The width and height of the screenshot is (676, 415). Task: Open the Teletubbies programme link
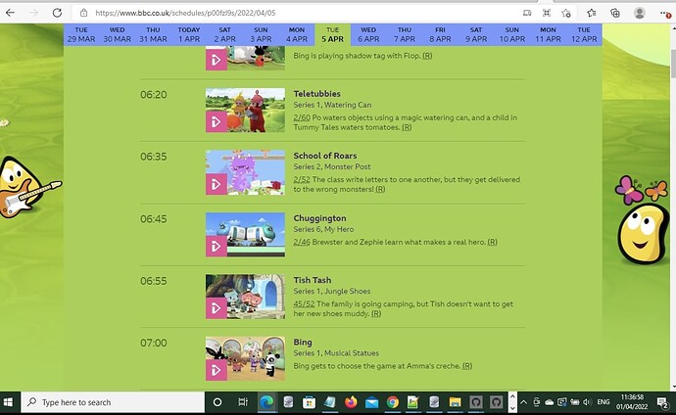pos(316,94)
